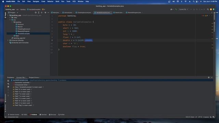The image size is (219, 123).
Task: Open the TODO tool window
Action: click(x=24, y=114)
